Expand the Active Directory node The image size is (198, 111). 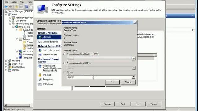tap(10, 18)
